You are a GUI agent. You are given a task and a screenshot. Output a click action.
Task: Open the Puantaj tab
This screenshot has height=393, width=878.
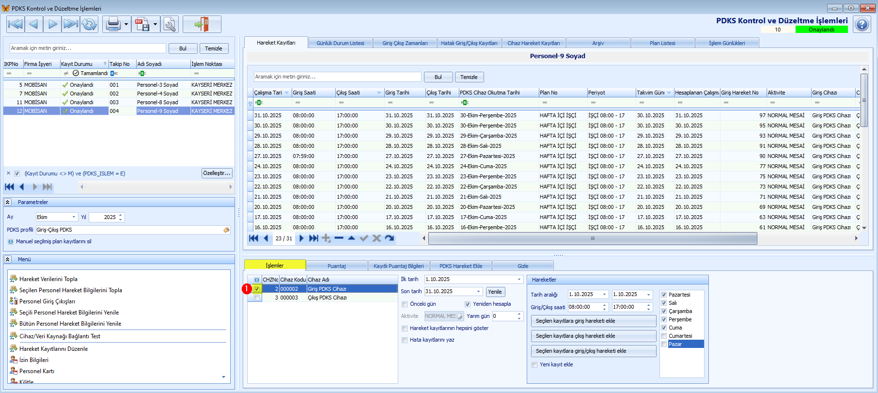336,266
